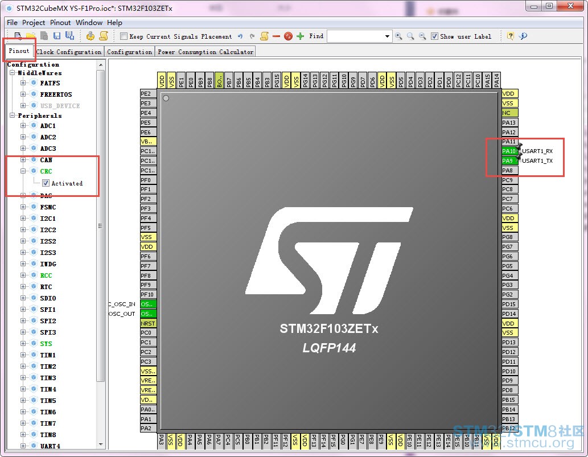Click the middle magnifier zoom icon
Viewport: 588px width, 457px height.
pyautogui.click(x=410, y=36)
